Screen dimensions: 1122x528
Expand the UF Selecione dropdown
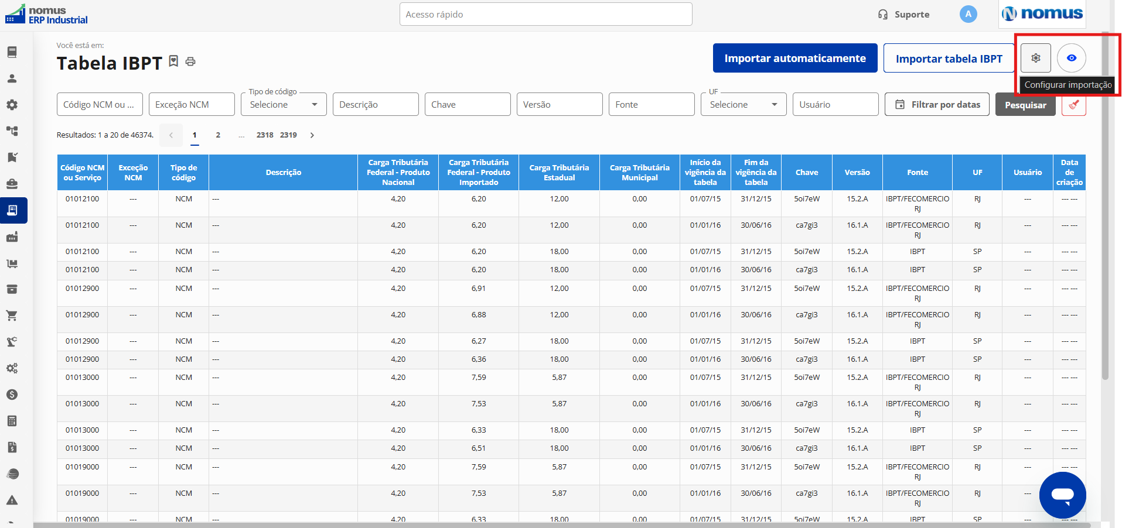[x=744, y=104]
